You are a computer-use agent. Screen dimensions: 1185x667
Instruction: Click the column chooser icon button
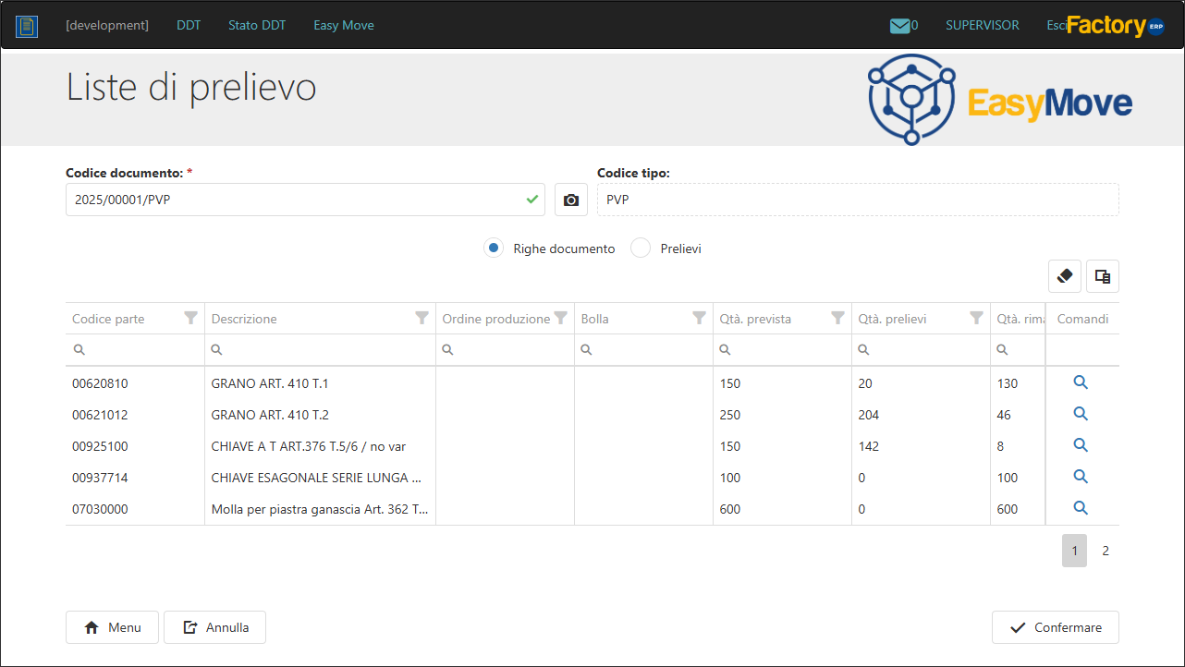point(1103,276)
